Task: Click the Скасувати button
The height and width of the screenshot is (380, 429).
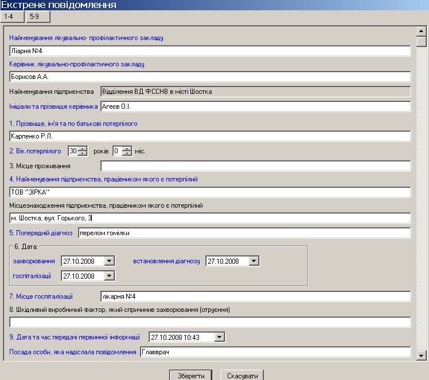Action: click(242, 375)
